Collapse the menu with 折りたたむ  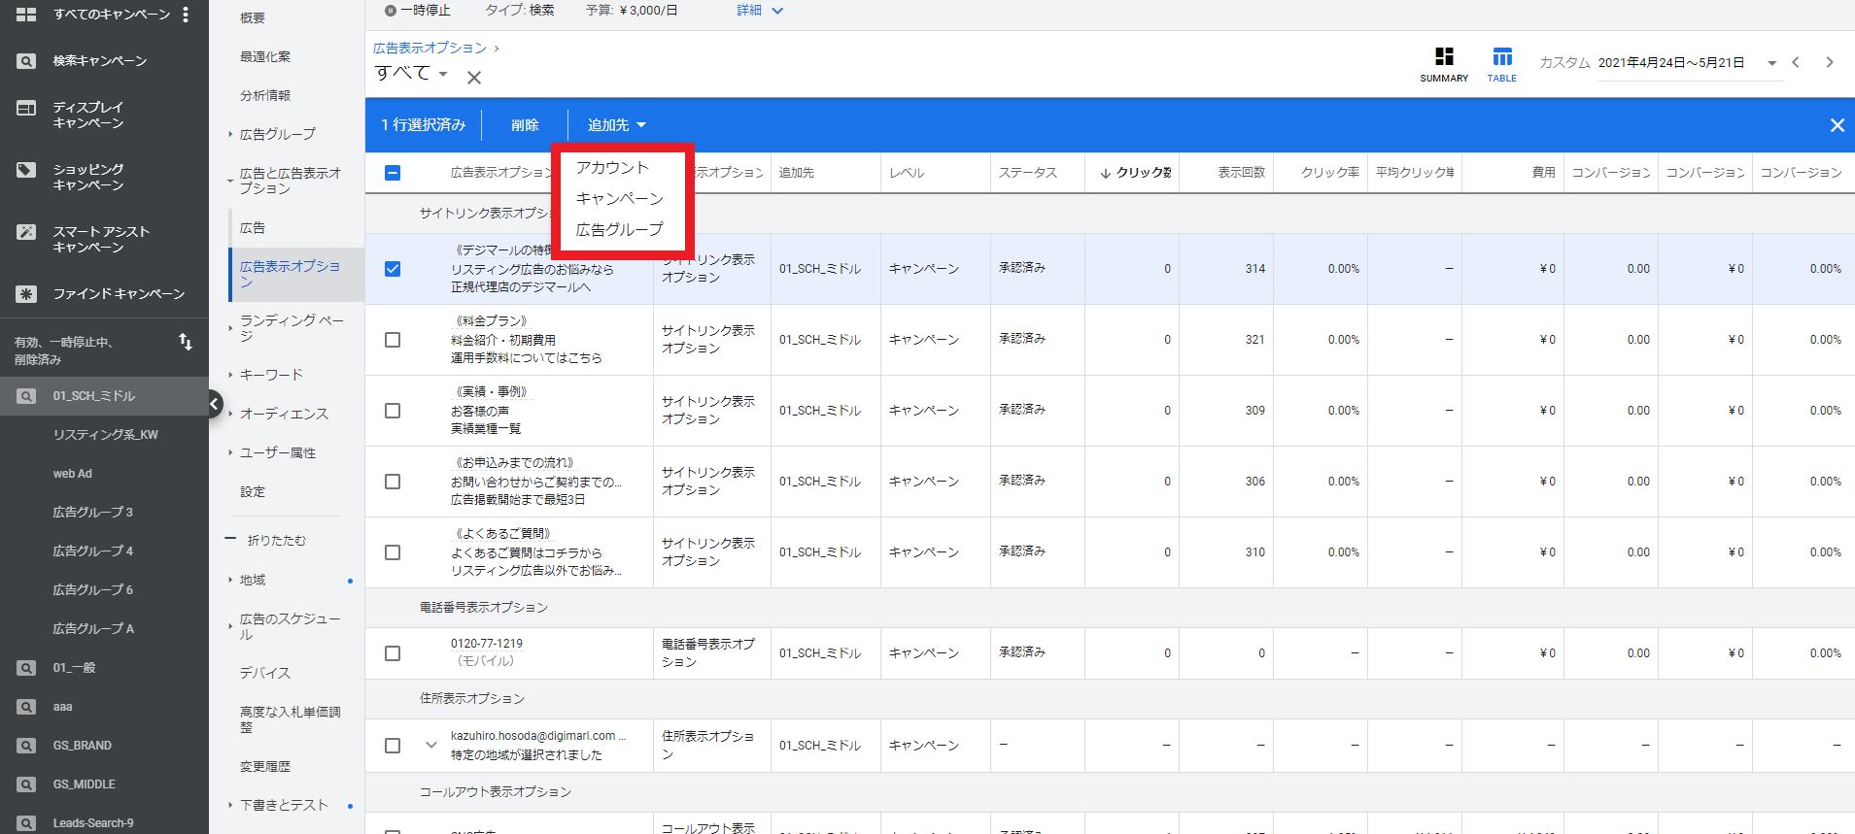click(x=266, y=540)
